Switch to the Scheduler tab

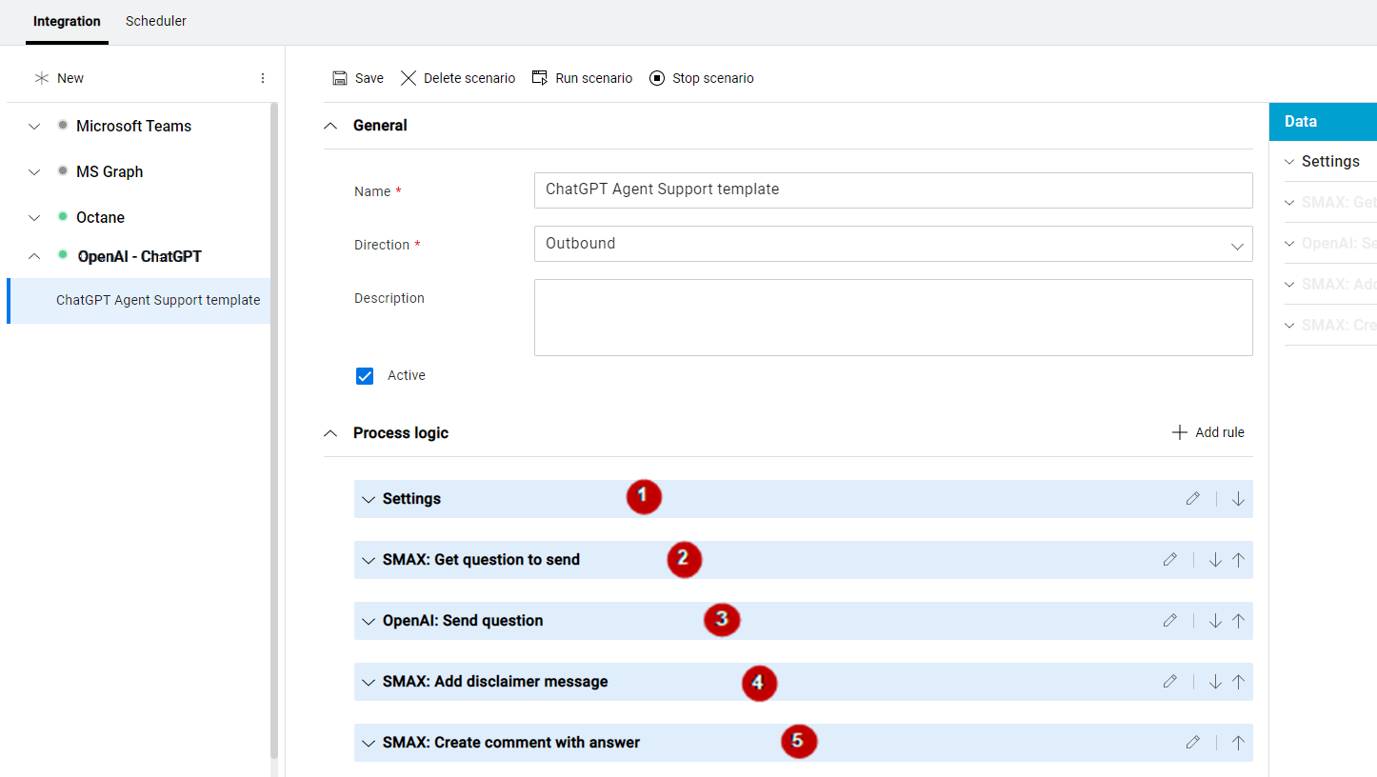(x=155, y=21)
